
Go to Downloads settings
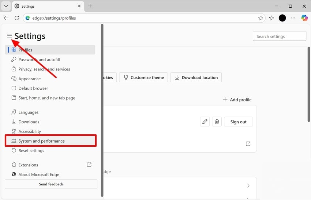click(x=50, y=122)
